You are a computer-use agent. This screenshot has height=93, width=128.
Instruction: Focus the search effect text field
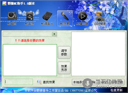pyautogui.click(x=19, y=82)
